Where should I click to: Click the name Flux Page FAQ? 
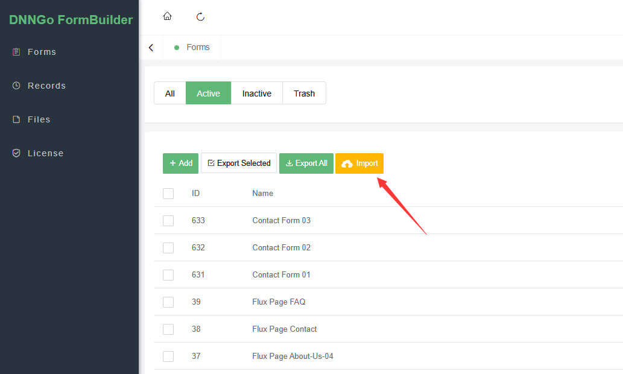[279, 302]
